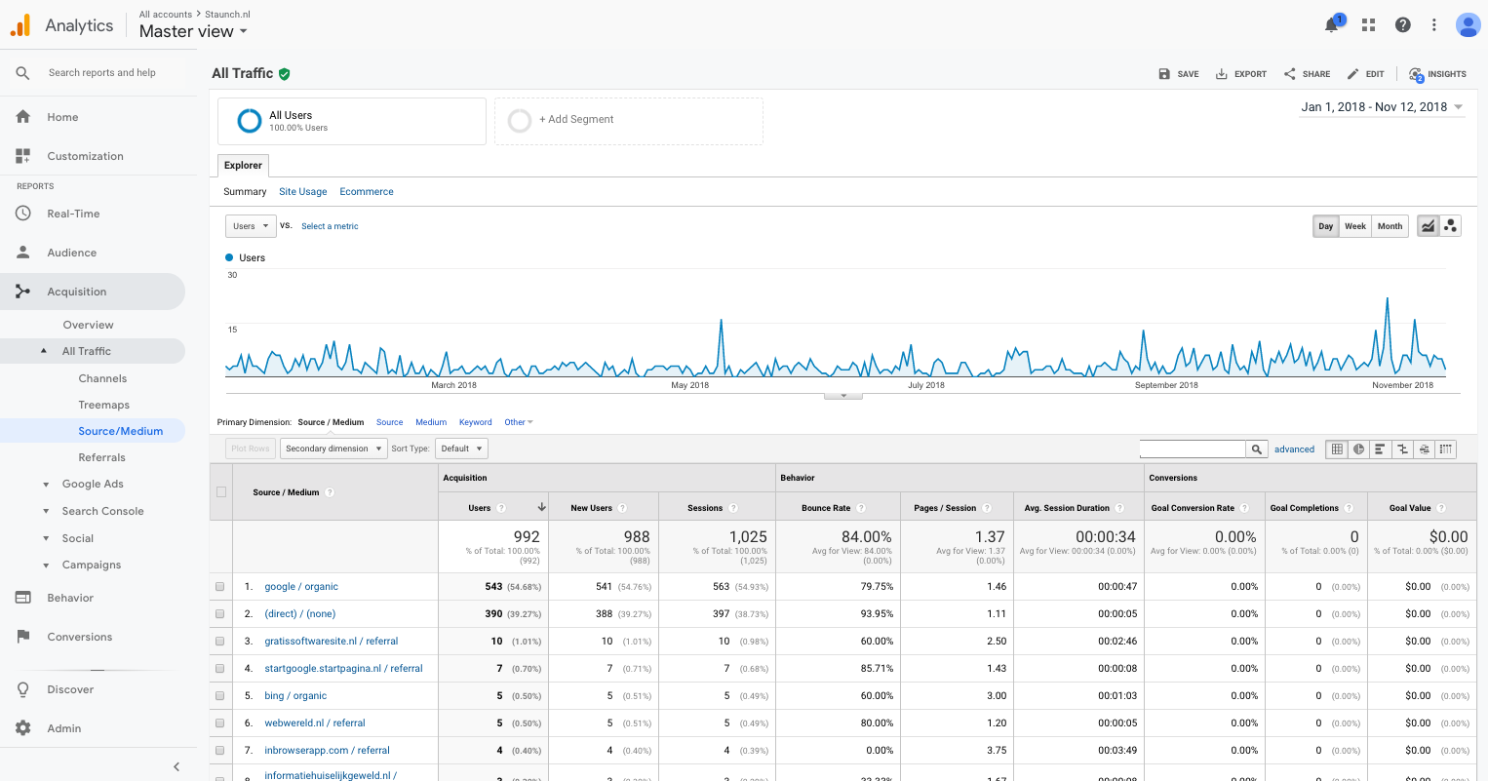Tick the checkbox for webwereld.nl row
This screenshot has height=781, width=1488.
220,723
